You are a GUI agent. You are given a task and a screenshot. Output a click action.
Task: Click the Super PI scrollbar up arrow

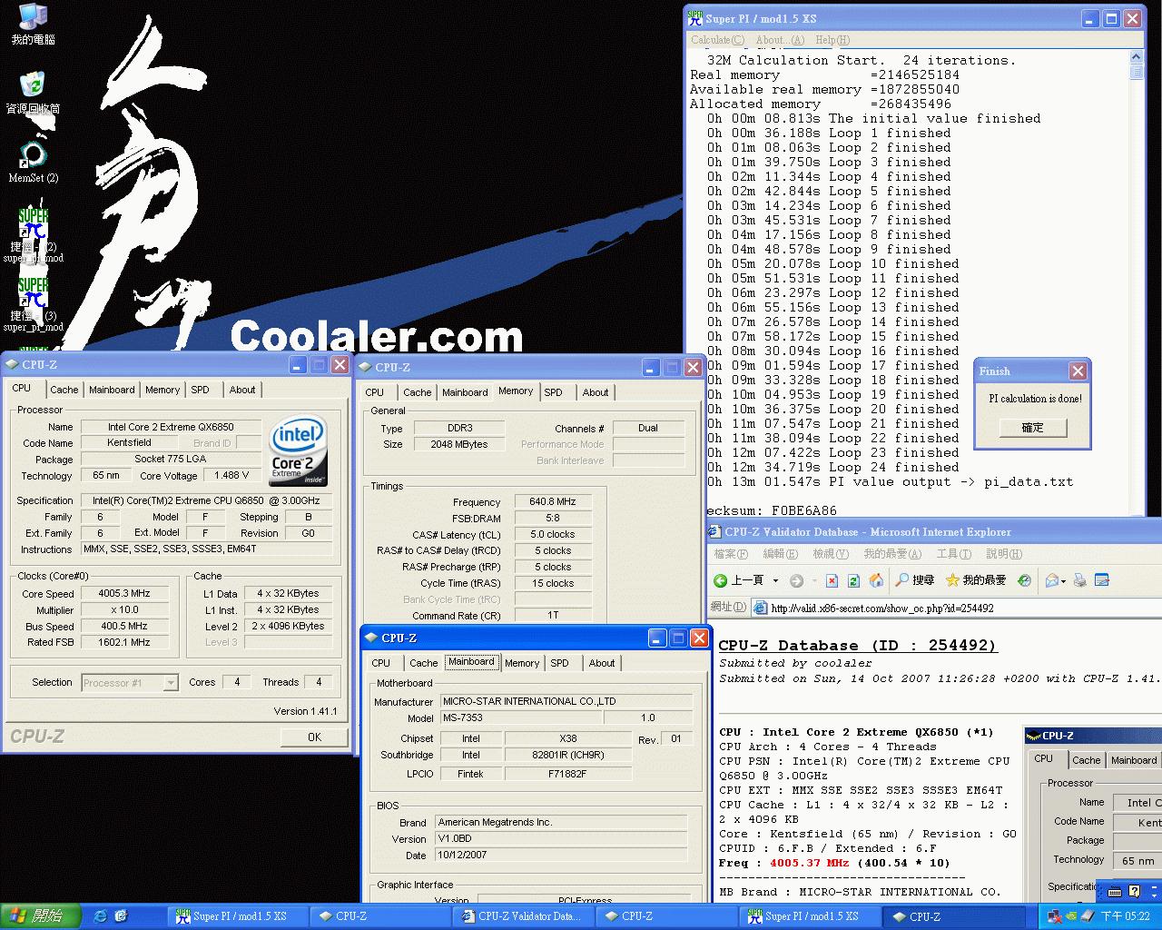(1137, 55)
